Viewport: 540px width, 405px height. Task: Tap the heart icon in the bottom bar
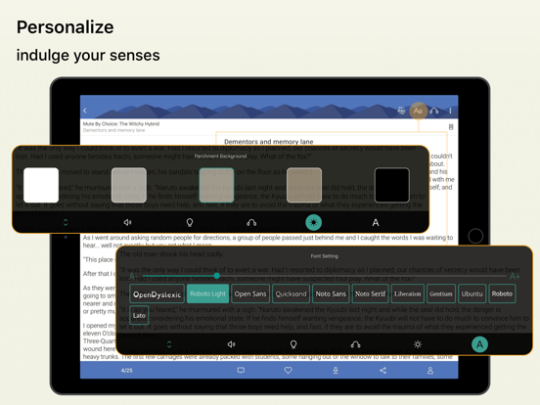pyautogui.click(x=289, y=370)
